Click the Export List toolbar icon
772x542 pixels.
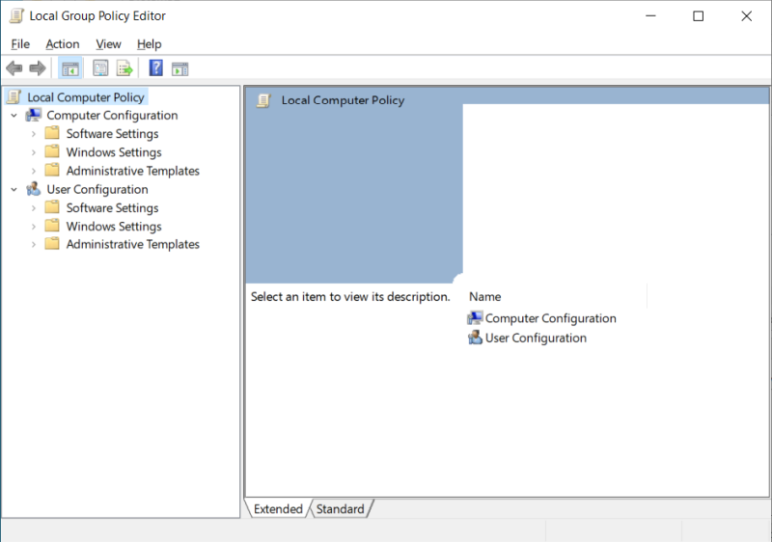(124, 68)
